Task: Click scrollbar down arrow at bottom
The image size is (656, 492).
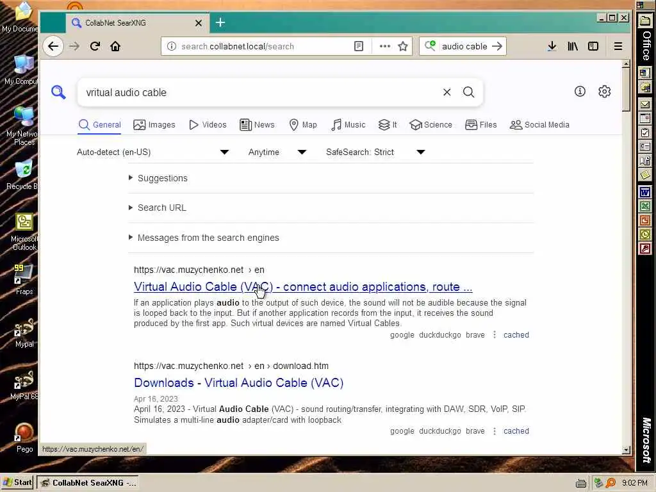Action: pos(626,450)
